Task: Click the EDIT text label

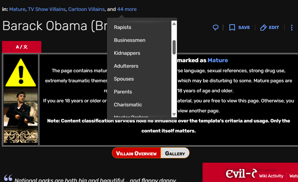Action: click(x=274, y=28)
